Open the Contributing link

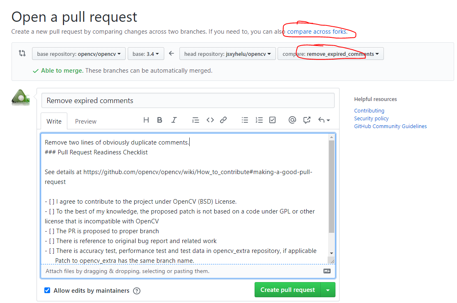[369, 111]
